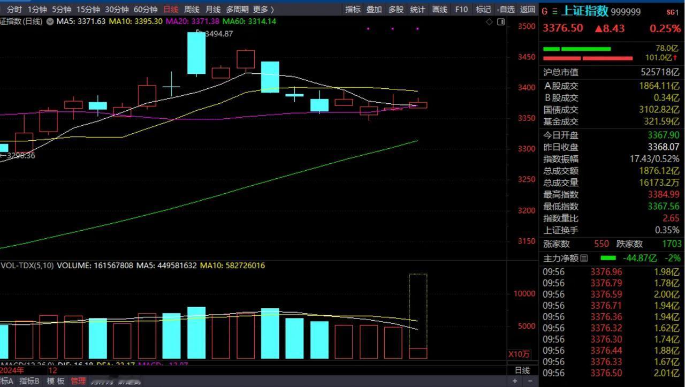Screen dimensions: 685x387
Task: Open the 模板 template tab
Action: pyautogui.click(x=56, y=381)
